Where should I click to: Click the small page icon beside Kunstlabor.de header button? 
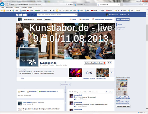point(20,19)
